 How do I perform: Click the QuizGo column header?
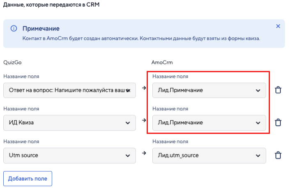[12, 62]
